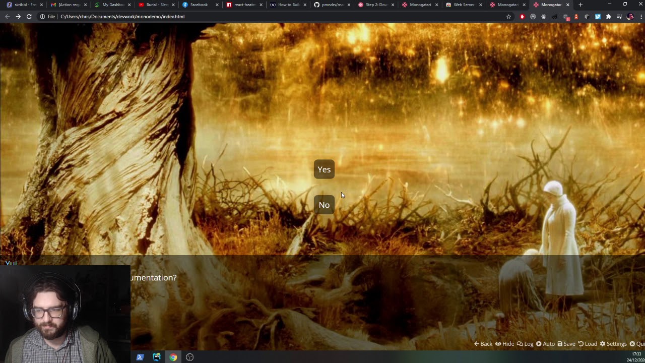
Task: Open the media control playlist icon
Action: [x=619, y=17]
